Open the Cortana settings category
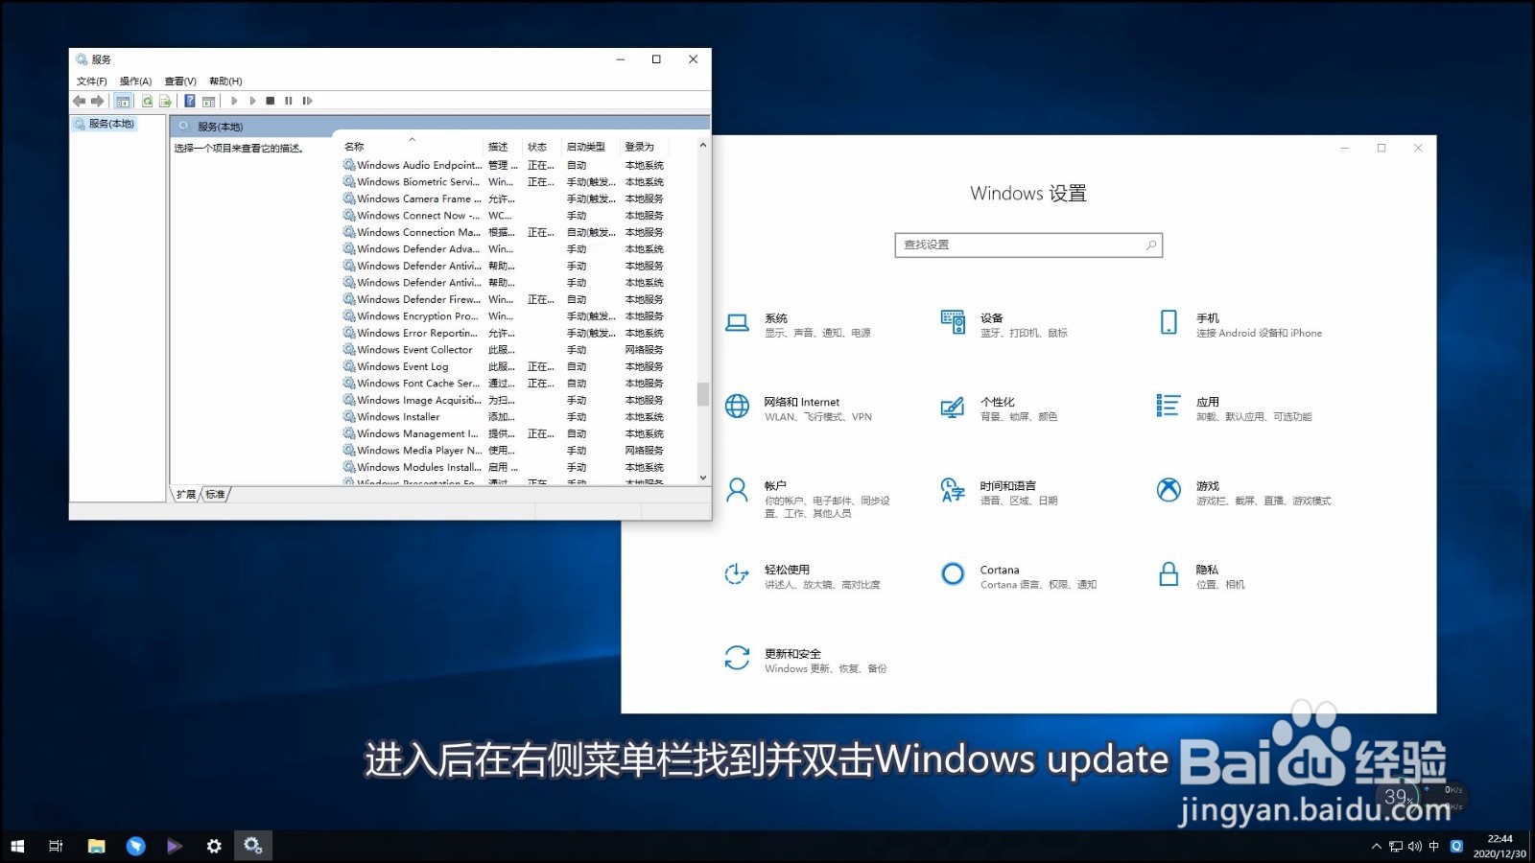The width and height of the screenshot is (1535, 863). [1000, 575]
